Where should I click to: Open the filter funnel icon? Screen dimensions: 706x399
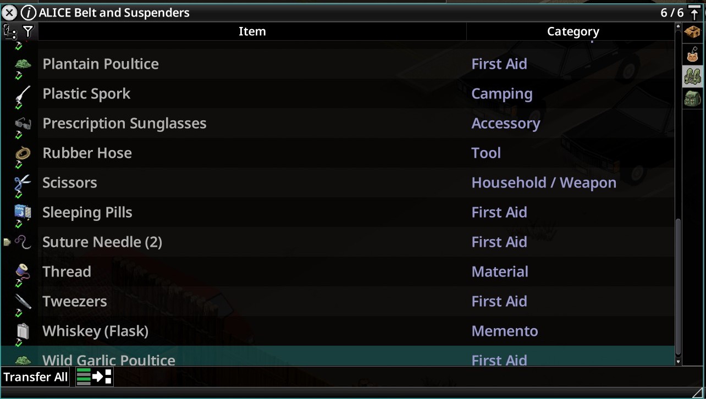click(27, 31)
